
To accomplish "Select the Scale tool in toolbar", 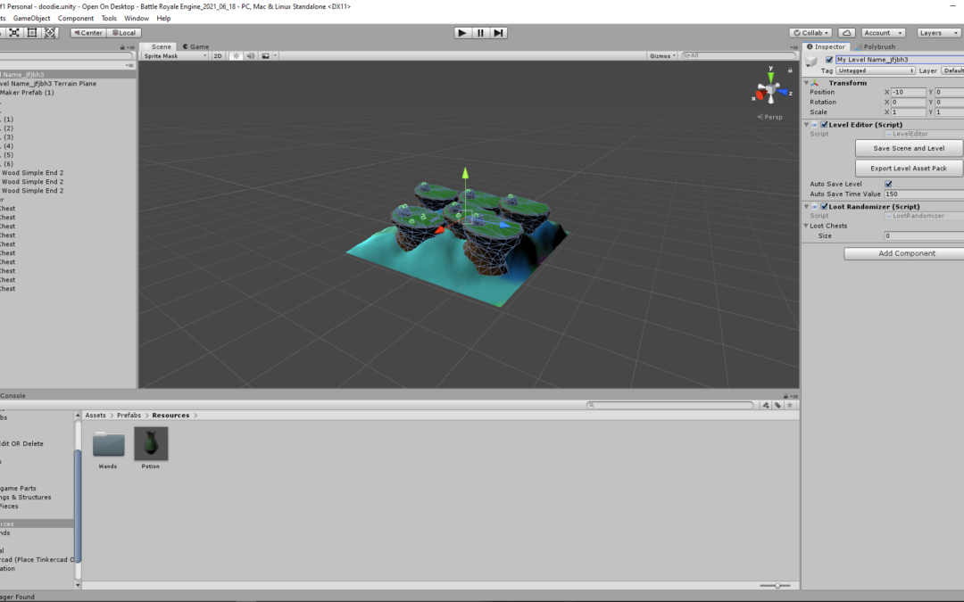I will point(14,33).
